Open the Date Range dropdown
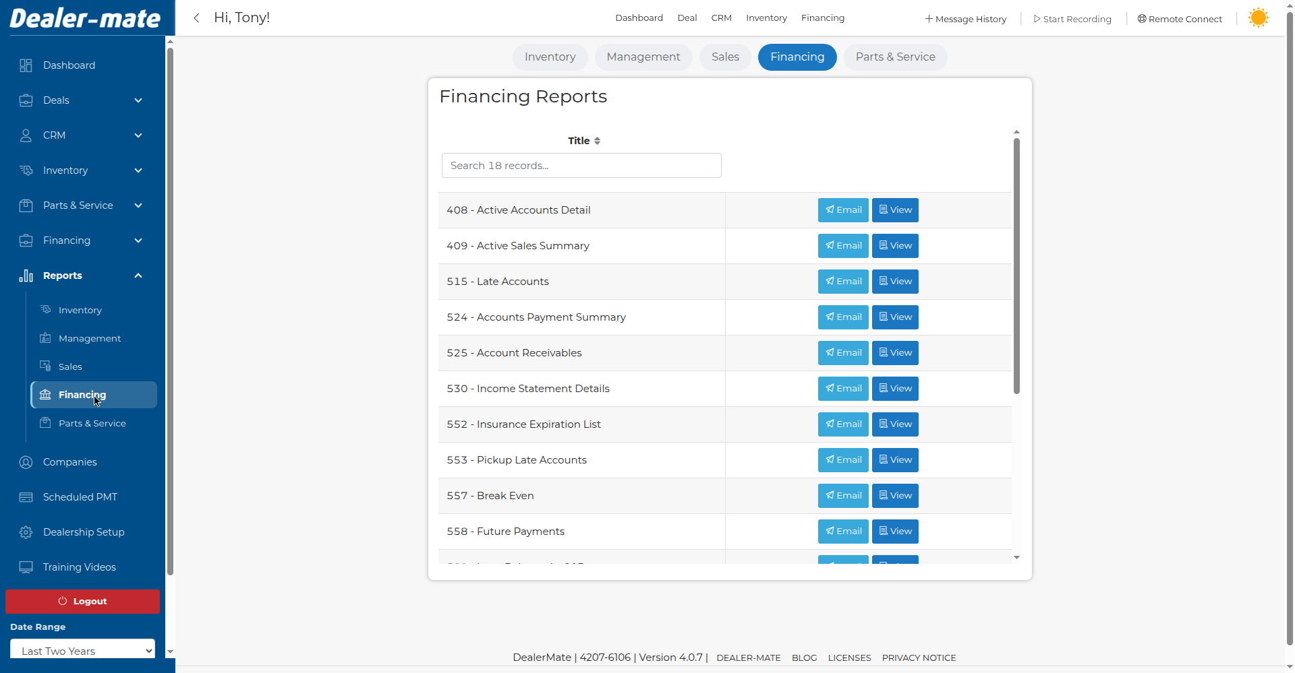Image resolution: width=1295 pixels, height=673 pixels. 82,650
